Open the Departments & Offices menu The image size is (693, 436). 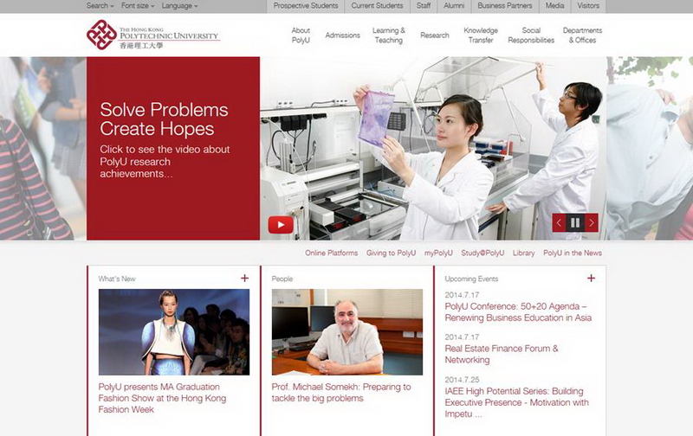[x=582, y=35]
